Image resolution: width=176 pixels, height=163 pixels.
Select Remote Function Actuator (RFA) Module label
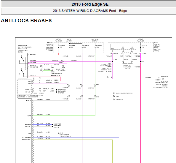161,85
